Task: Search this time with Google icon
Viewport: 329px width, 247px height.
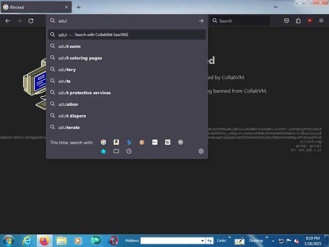Action: (x=103, y=142)
